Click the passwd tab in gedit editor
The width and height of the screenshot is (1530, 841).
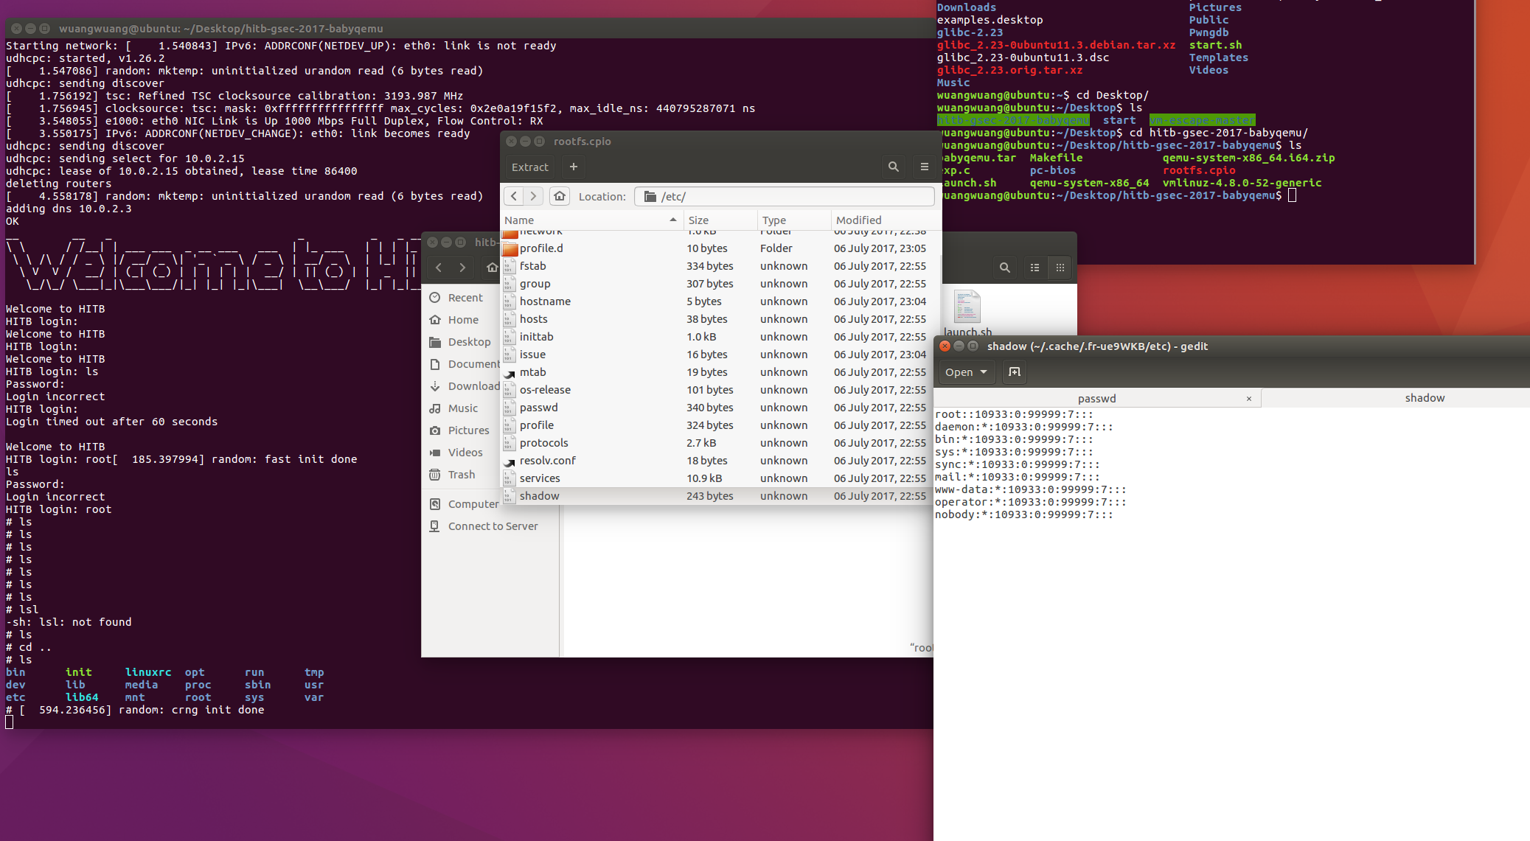pyautogui.click(x=1096, y=398)
